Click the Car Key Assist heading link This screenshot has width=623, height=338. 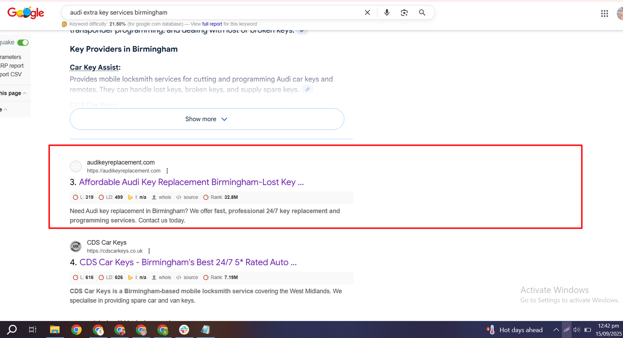[x=95, y=67]
